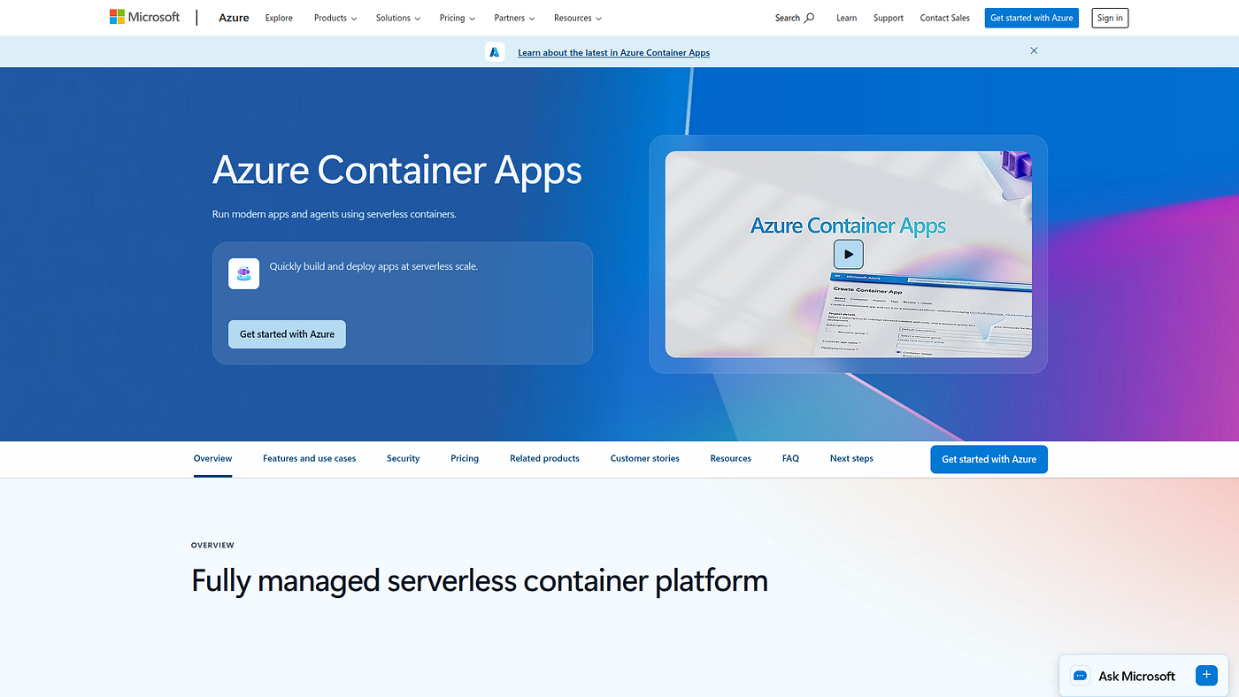Expand the Partners dropdown
The width and height of the screenshot is (1239, 697).
[x=514, y=18]
